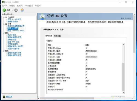The width and height of the screenshot is (137, 101).
Task: Click the NVIDIA logo in title bar
Action: pyautogui.click(x=3, y=2)
